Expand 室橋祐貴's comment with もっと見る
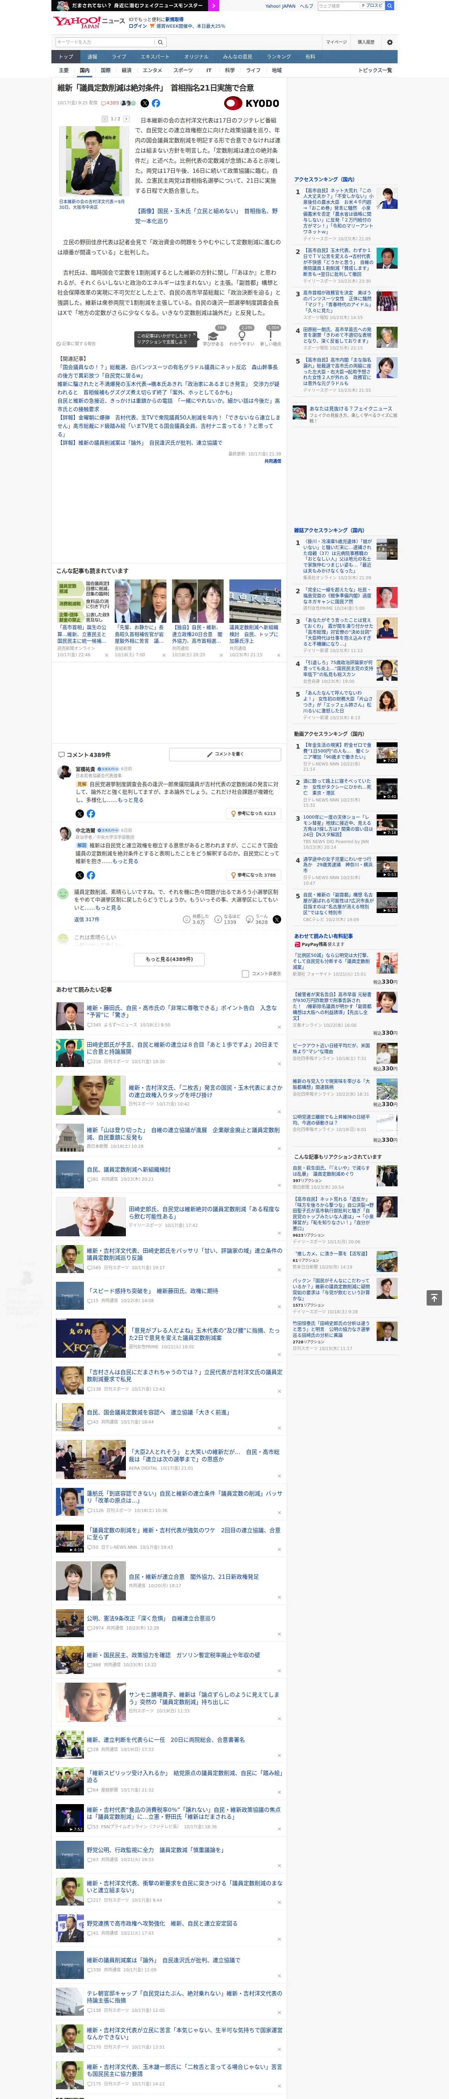The width and height of the screenshot is (449, 2099). 130,800
